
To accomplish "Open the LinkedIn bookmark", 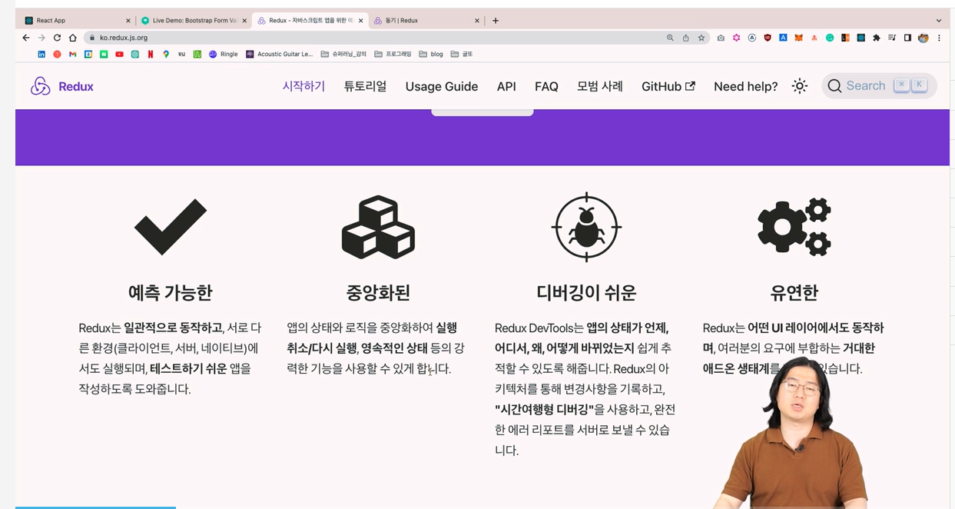I will coord(41,54).
